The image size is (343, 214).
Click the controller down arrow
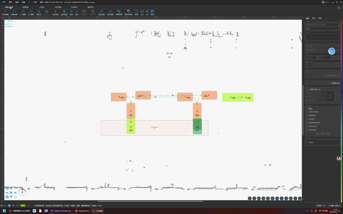tap(11, 197)
